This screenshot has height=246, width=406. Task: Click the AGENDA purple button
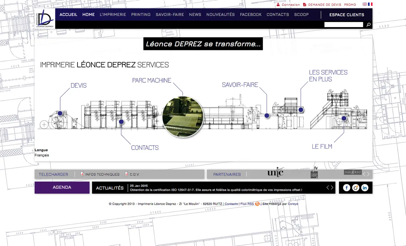(x=62, y=187)
